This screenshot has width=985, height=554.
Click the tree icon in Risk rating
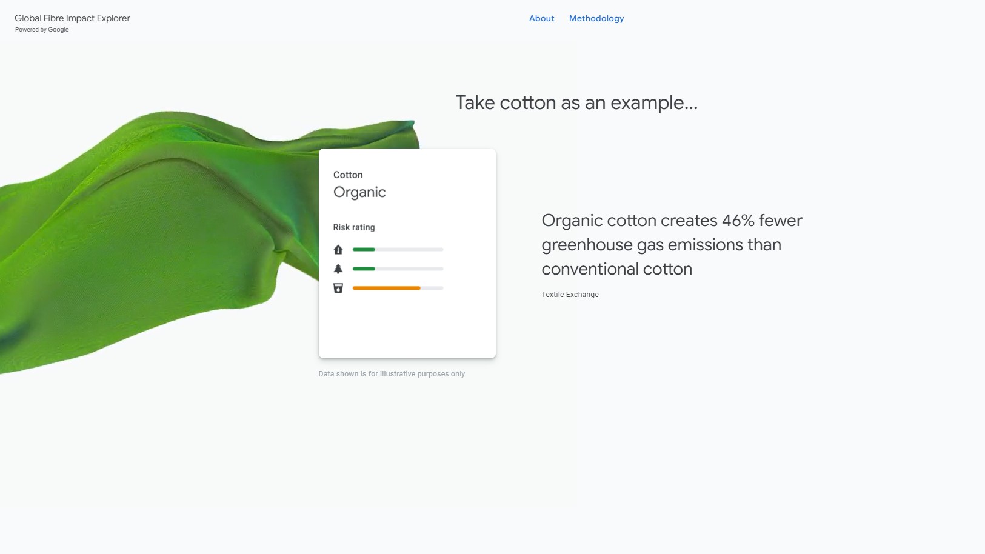(x=338, y=269)
